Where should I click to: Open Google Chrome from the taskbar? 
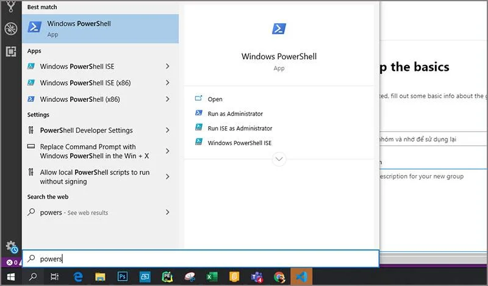point(279,277)
